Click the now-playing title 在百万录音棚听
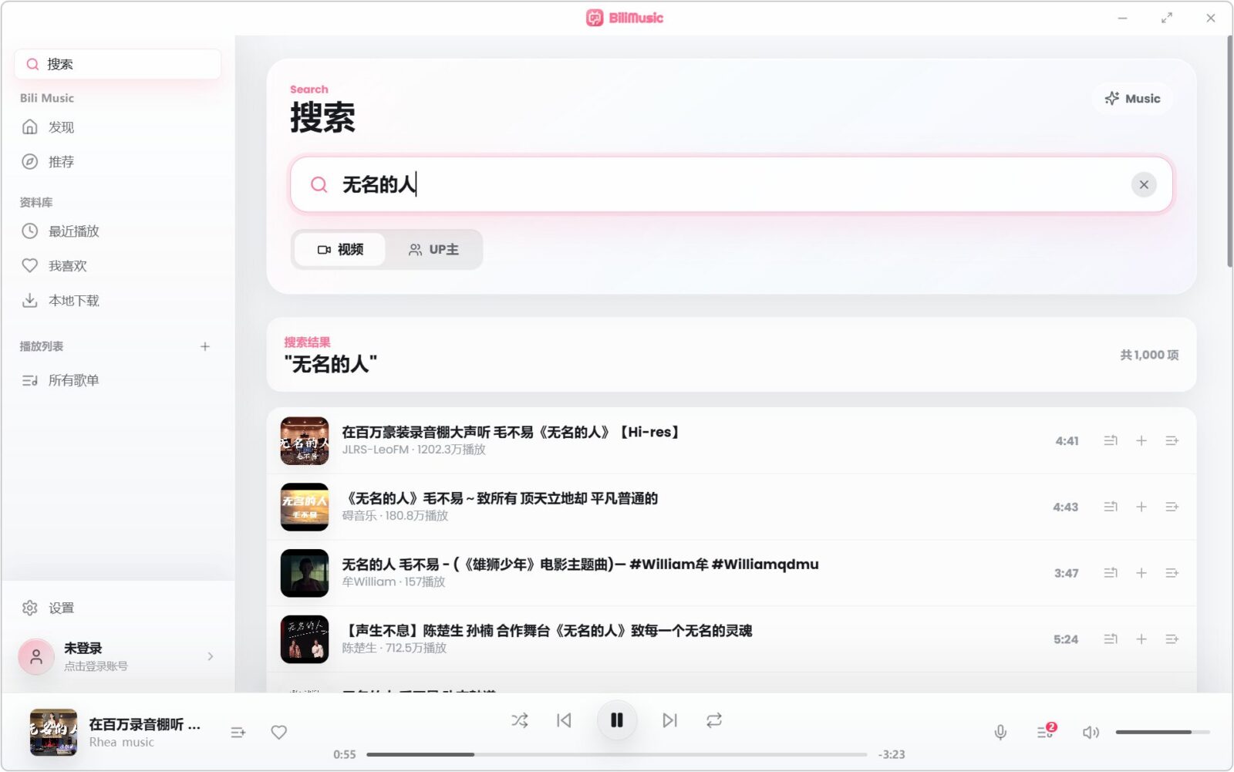The height and width of the screenshot is (772, 1234). (x=144, y=725)
